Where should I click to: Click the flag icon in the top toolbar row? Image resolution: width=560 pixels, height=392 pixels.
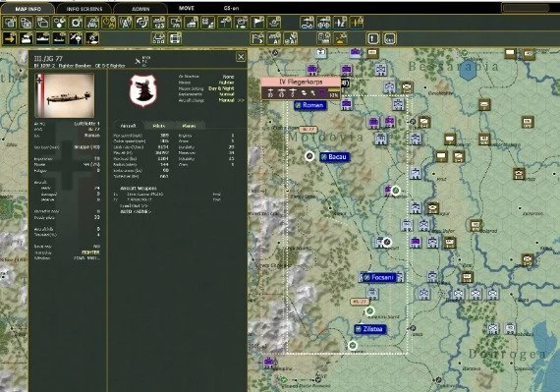tap(257, 23)
